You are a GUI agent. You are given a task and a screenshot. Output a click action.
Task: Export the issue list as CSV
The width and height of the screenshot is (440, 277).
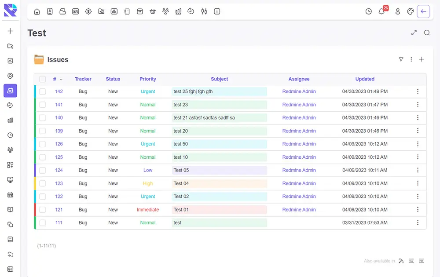coord(411,261)
